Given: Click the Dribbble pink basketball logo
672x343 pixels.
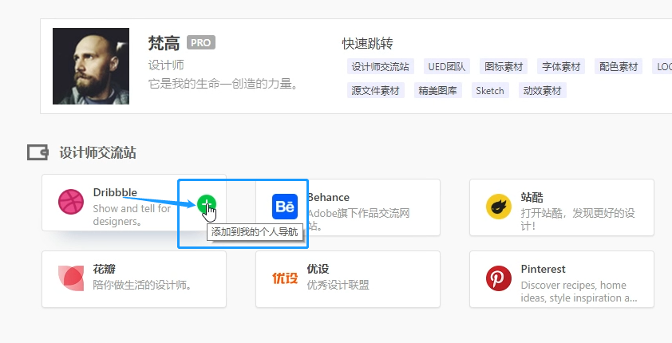Looking at the screenshot, I should 71,202.
